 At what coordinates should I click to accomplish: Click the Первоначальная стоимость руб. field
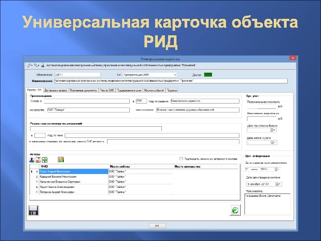click(262, 106)
